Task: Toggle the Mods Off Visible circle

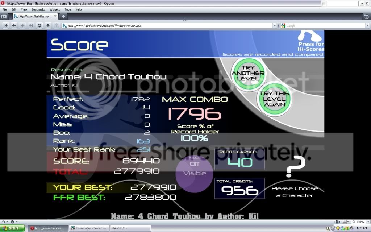Action: (x=194, y=171)
